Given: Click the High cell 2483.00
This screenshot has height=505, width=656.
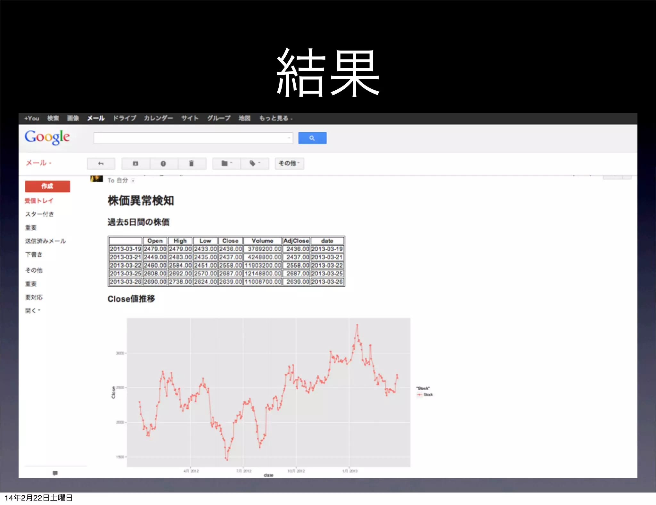Looking at the screenshot, I should coord(180,257).
